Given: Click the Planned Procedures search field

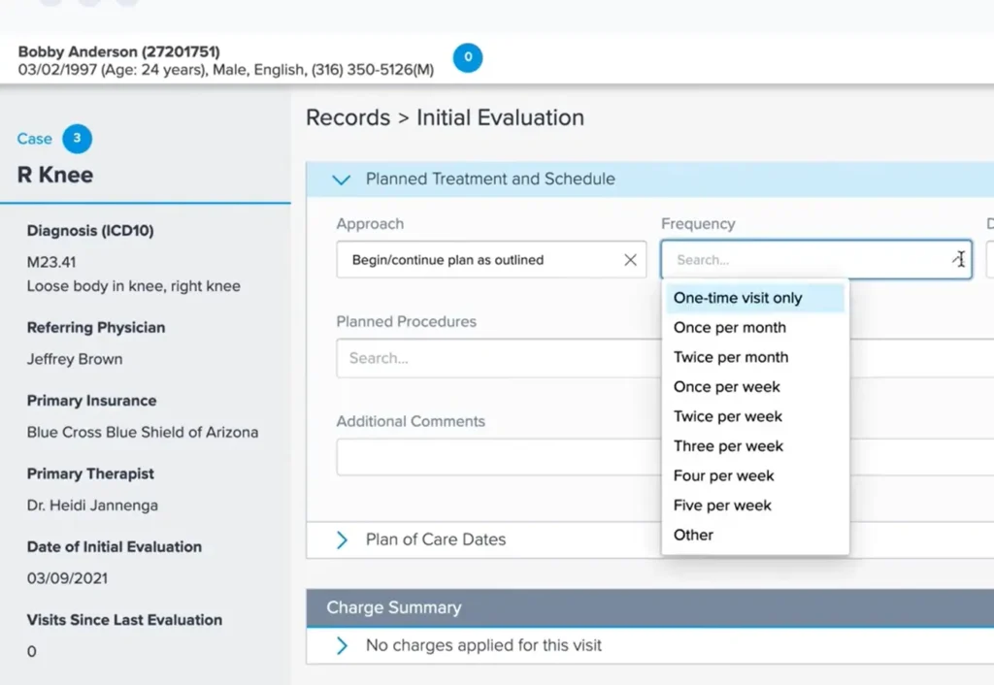Looking at the screenshot, I should click(x=498, y=358).
